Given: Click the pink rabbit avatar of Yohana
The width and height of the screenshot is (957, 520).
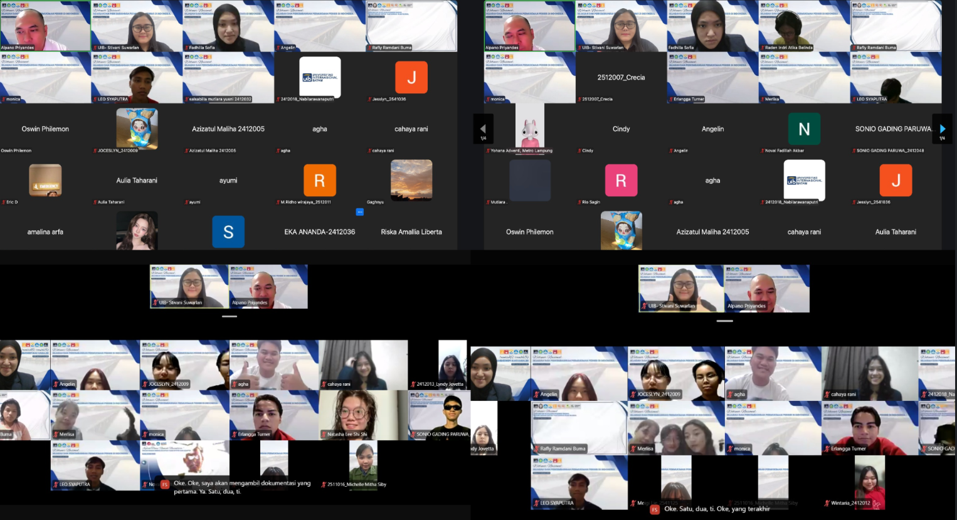Looking at the screenshot, I should [530, 127].
